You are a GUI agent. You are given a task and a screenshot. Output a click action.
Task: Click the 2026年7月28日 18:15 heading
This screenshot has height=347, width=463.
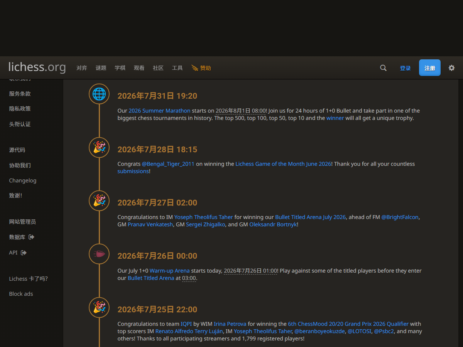click(x=157, y=149)
